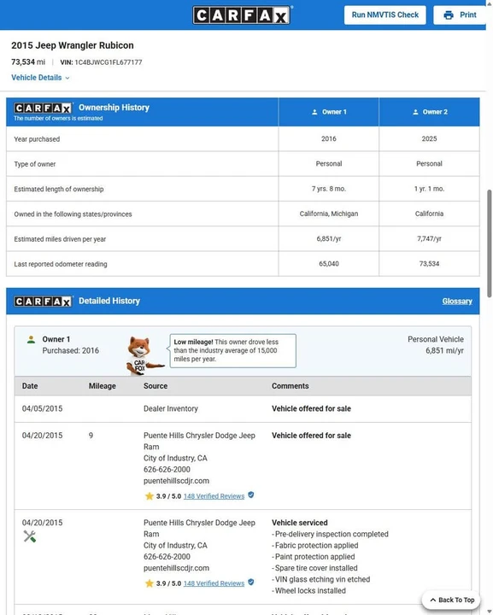Click the 'Wheel locks installed' comment

tap(309, 591)
